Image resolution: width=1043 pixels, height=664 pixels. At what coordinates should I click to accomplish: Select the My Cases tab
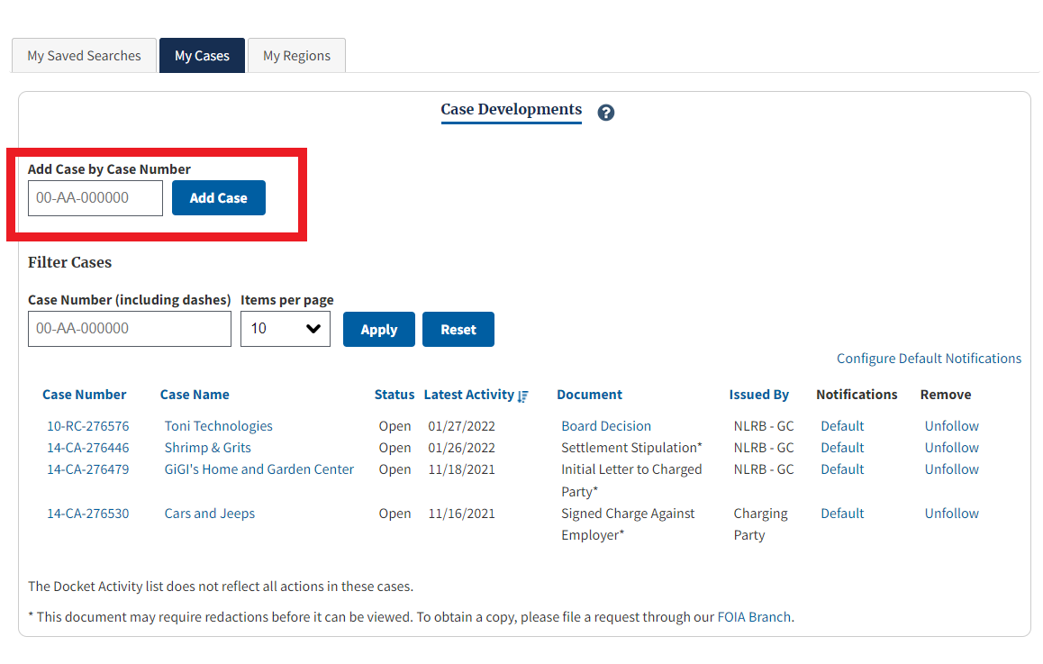click(x=202, y=56)
